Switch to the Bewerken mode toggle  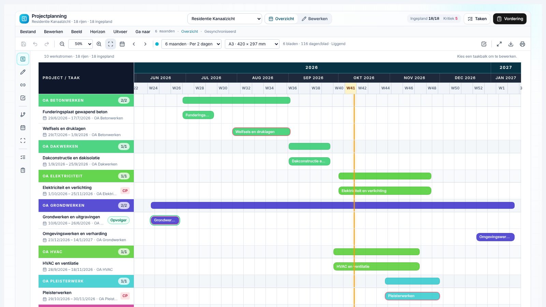tap(315, 19)
